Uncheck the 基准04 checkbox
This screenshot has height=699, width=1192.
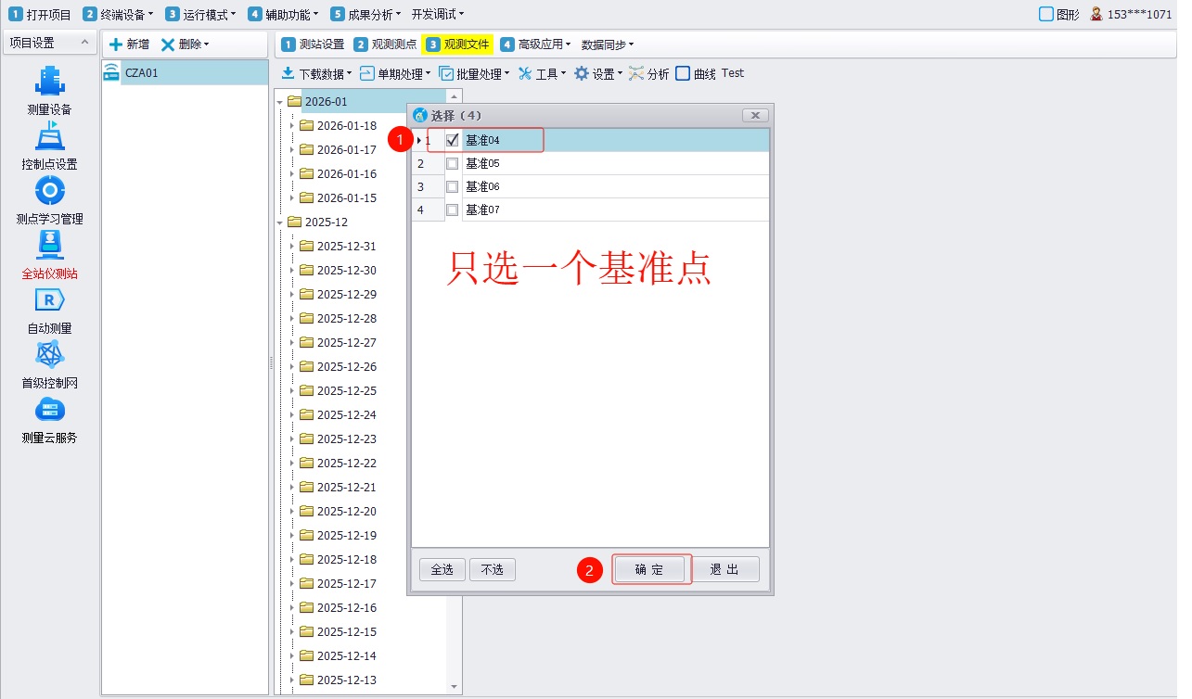pyautogui.click(x=453, y=140)
